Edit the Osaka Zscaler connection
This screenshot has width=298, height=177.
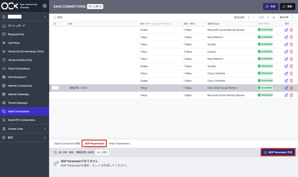coord(286,66)
